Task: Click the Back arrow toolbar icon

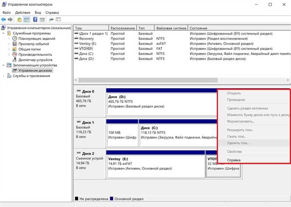Action: (3, 19)
